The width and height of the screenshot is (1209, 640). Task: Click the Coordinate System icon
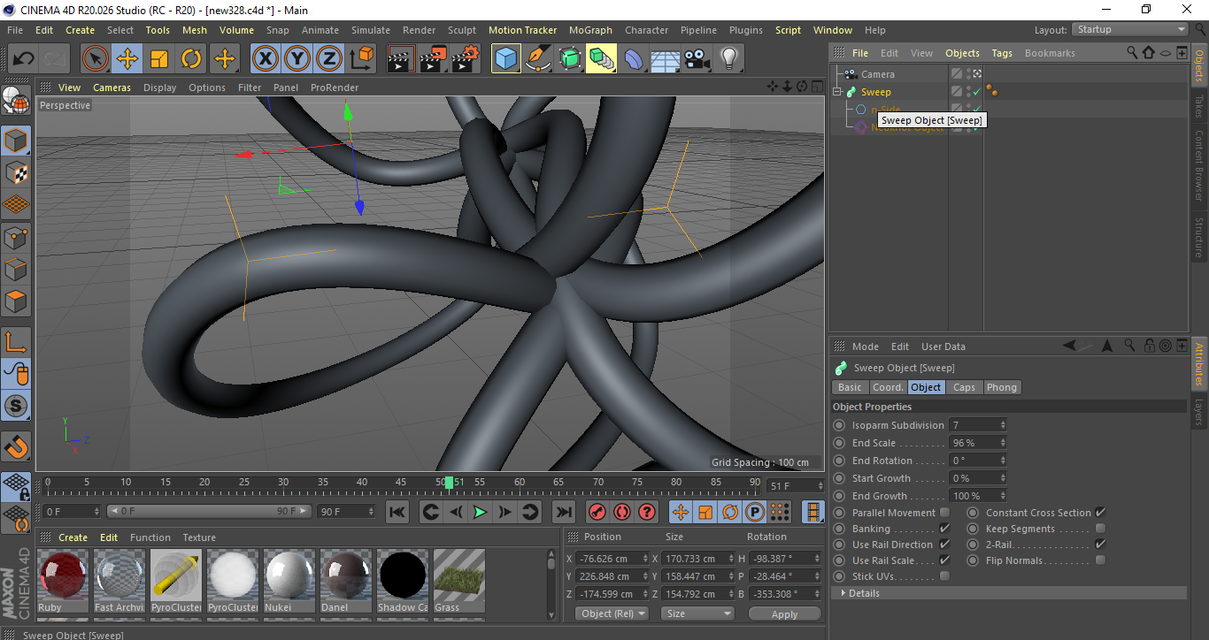tap(361, 59)
